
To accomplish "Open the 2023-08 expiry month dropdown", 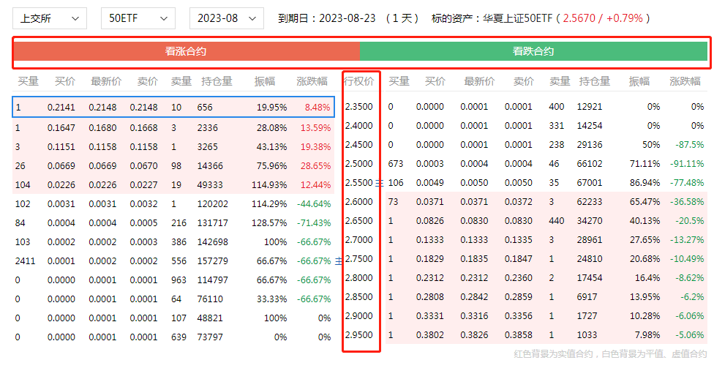I will point(226,18).
